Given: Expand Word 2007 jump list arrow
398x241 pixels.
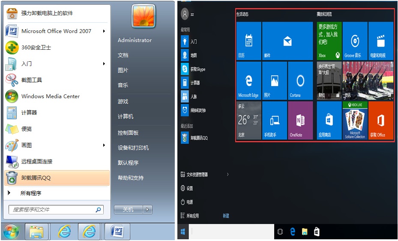Looking at the screenshot, I should pyautogui.click(x=104, y=31).
